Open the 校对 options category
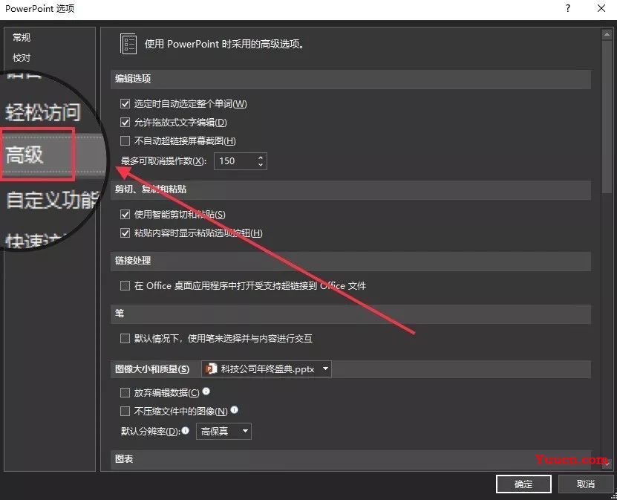The width and height of the screenshot is (617, 500). 22,58
